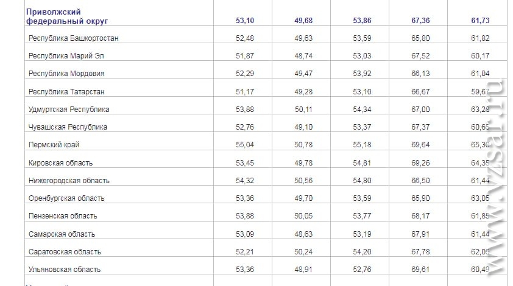Select the Республика Башкортостан row label

73,38
